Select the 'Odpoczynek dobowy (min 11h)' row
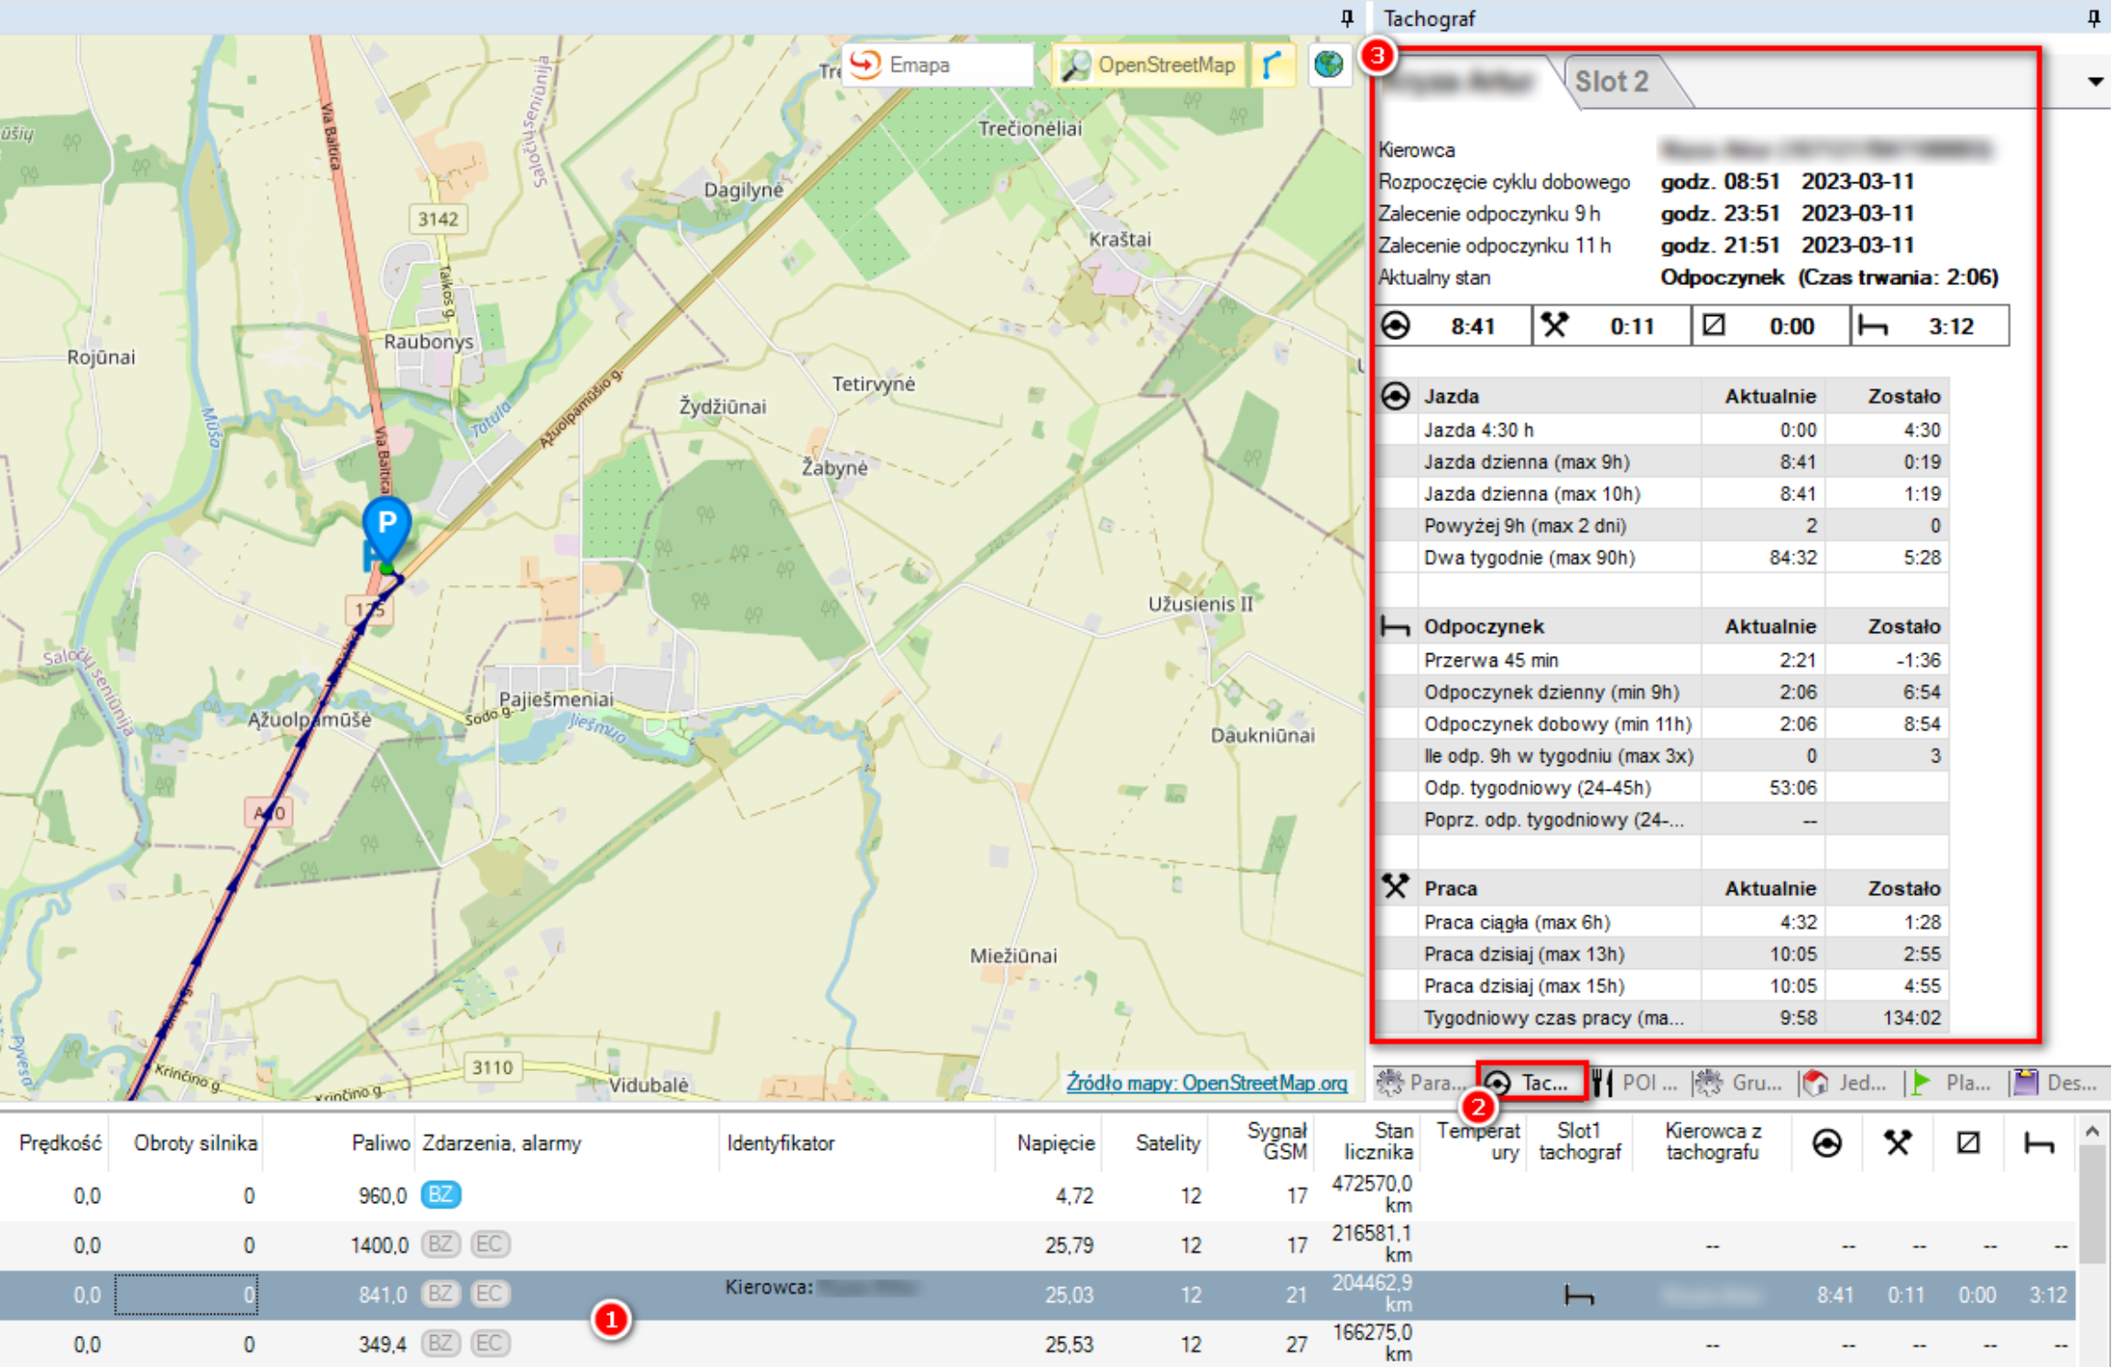The image size is (2112, 1367). point(1661,724)
